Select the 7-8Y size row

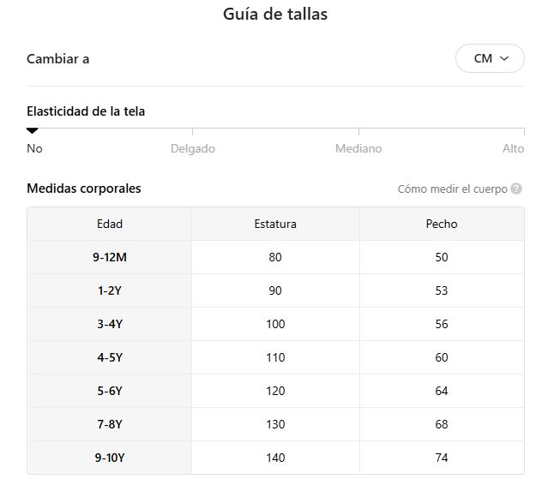coord(110,424)
